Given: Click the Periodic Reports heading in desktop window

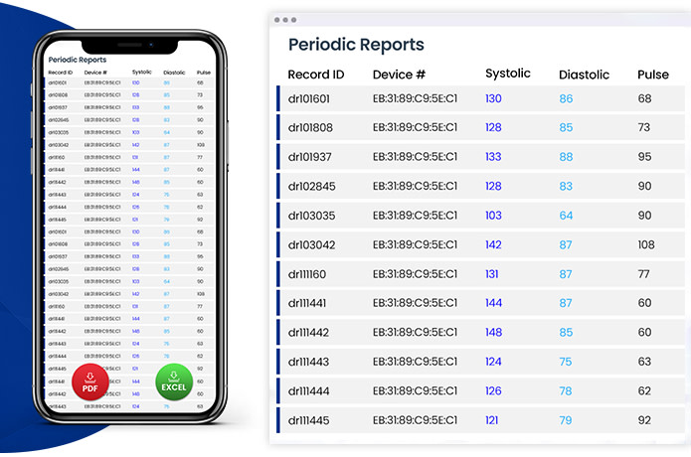Looking at the screenshot, I should point(356,45).
